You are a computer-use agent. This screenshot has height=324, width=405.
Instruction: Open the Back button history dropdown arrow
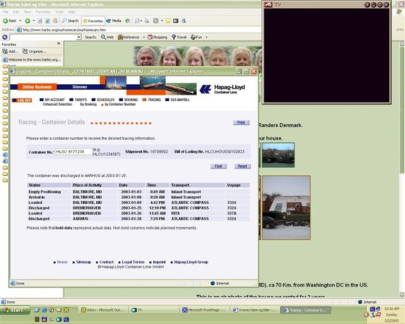click(20, 21)
